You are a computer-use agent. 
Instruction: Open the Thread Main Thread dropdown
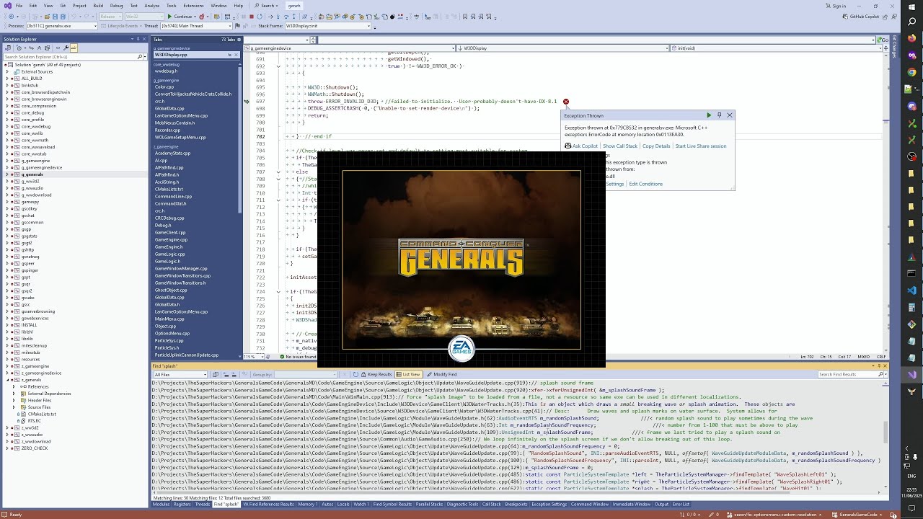(x=229, y=26)
